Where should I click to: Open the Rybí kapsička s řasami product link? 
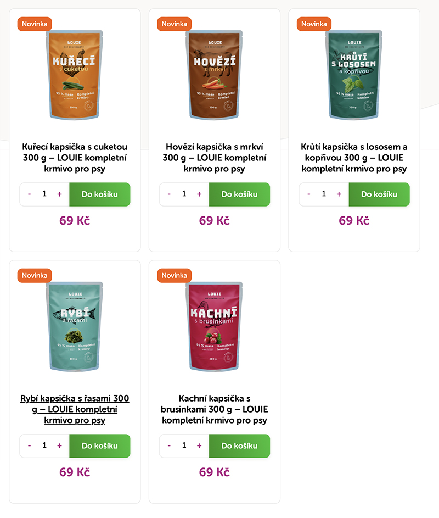(75, 409)
